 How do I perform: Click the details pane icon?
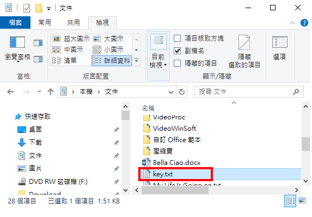[x=38, y=59]
